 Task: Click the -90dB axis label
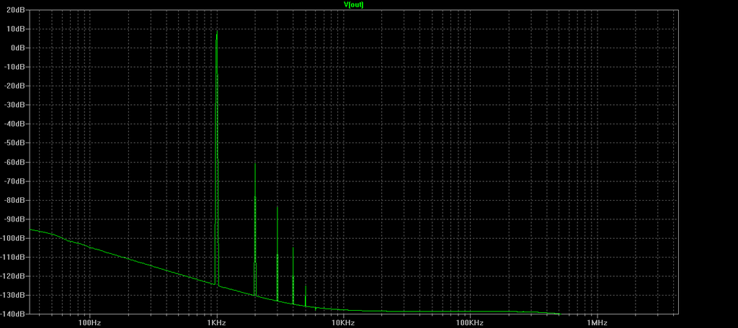tap(15, 219)
